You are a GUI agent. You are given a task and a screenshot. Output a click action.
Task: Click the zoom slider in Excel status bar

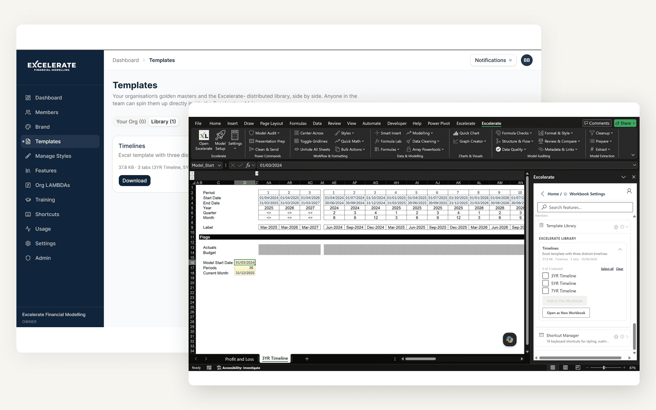coord(604,368)
